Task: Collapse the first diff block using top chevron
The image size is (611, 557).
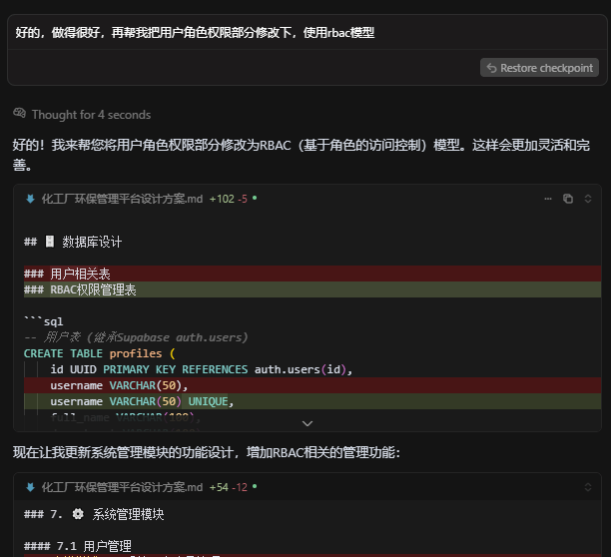Action: 587,199
